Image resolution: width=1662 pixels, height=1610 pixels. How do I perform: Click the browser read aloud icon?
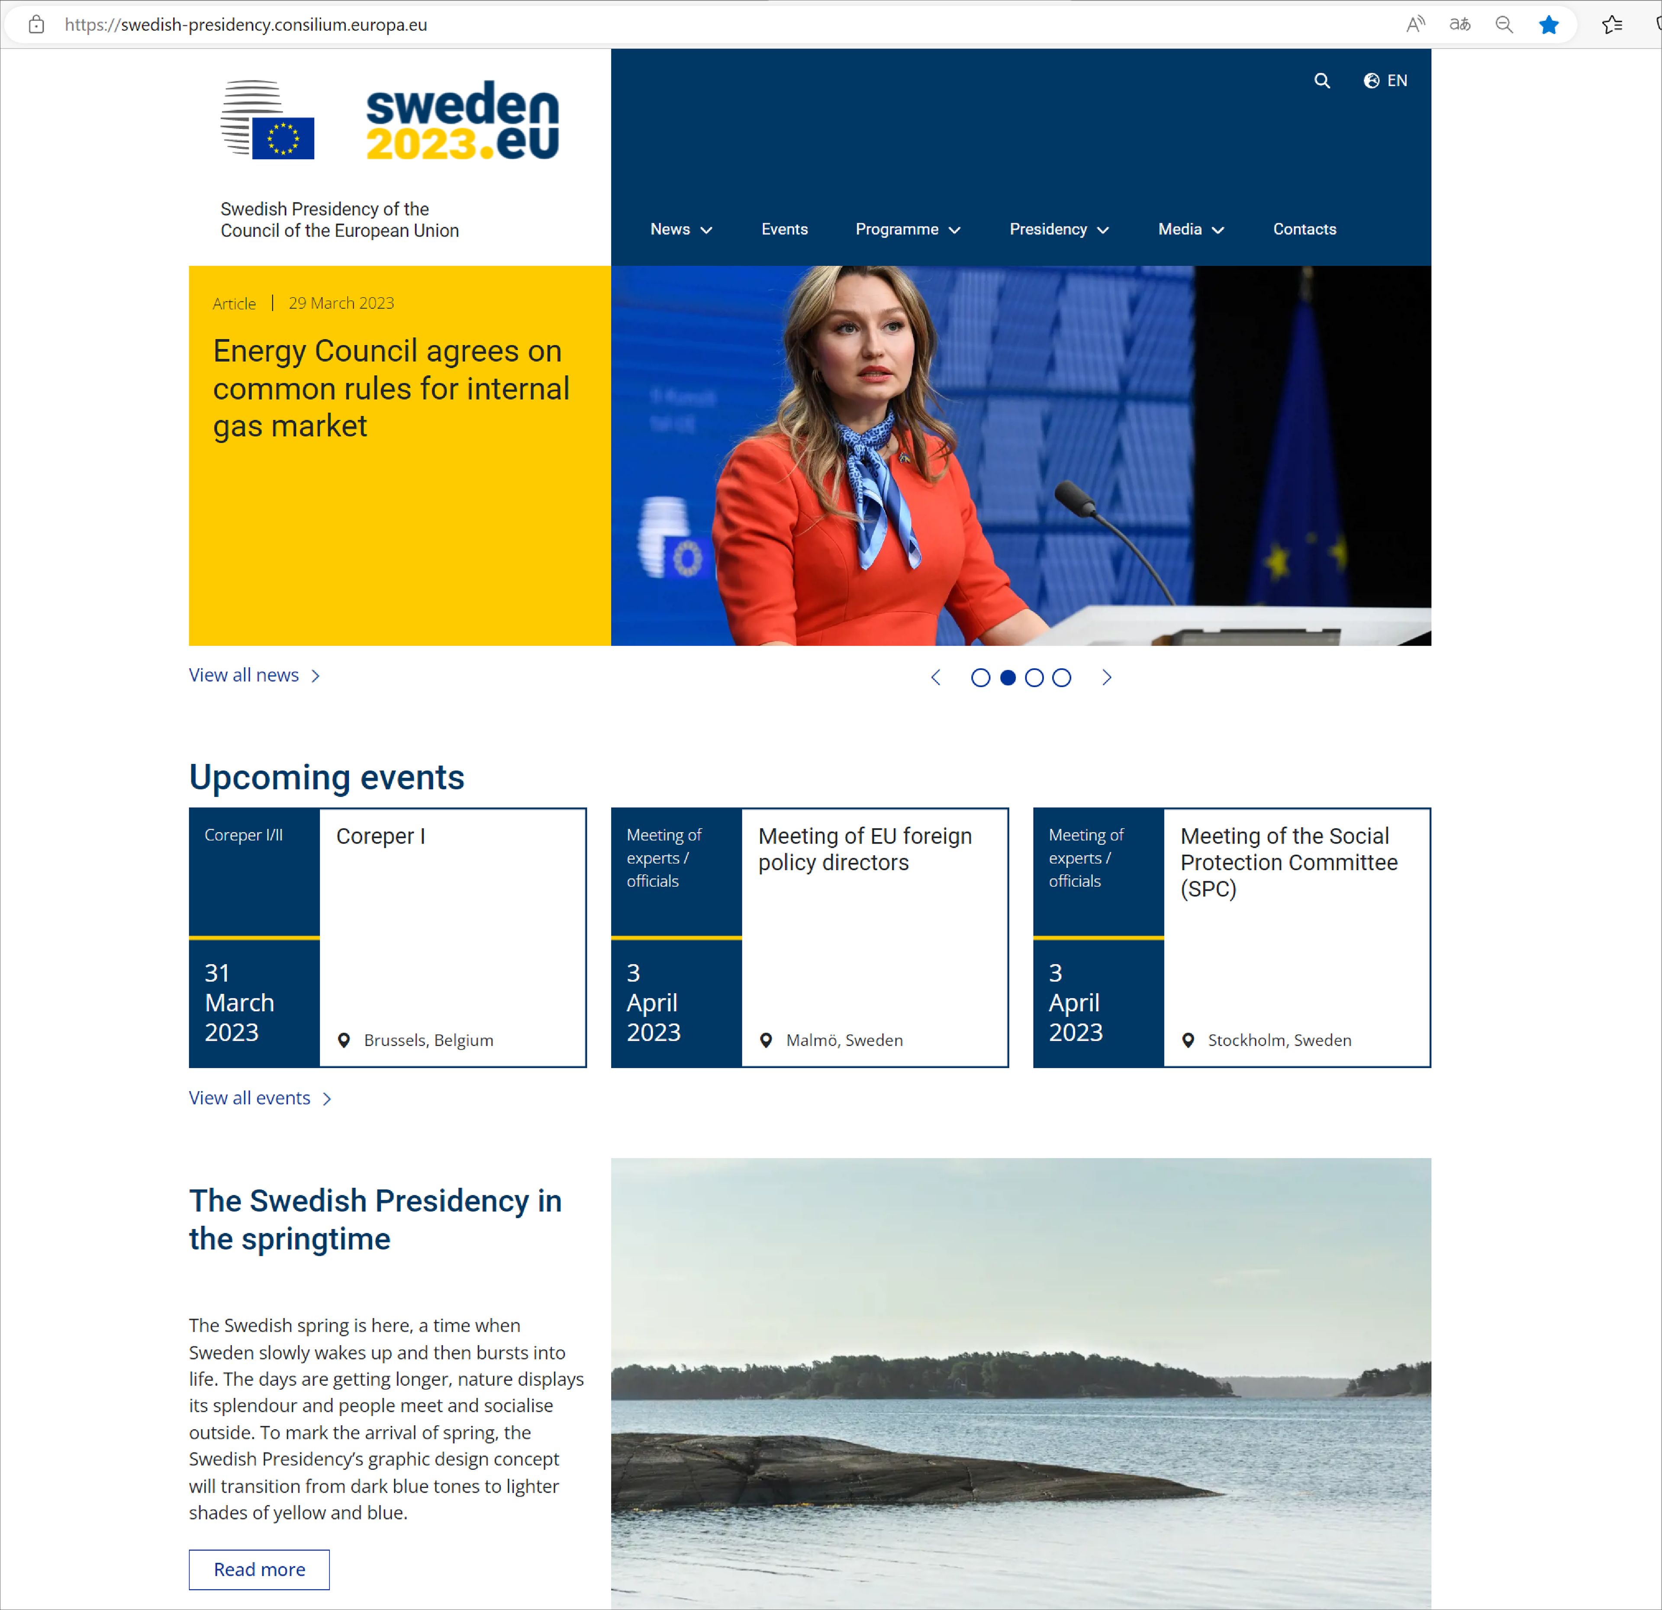(1415, 25)
